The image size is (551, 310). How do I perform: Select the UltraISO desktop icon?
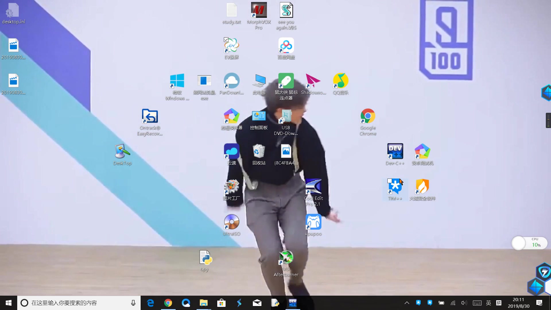[x=231, y=222]
